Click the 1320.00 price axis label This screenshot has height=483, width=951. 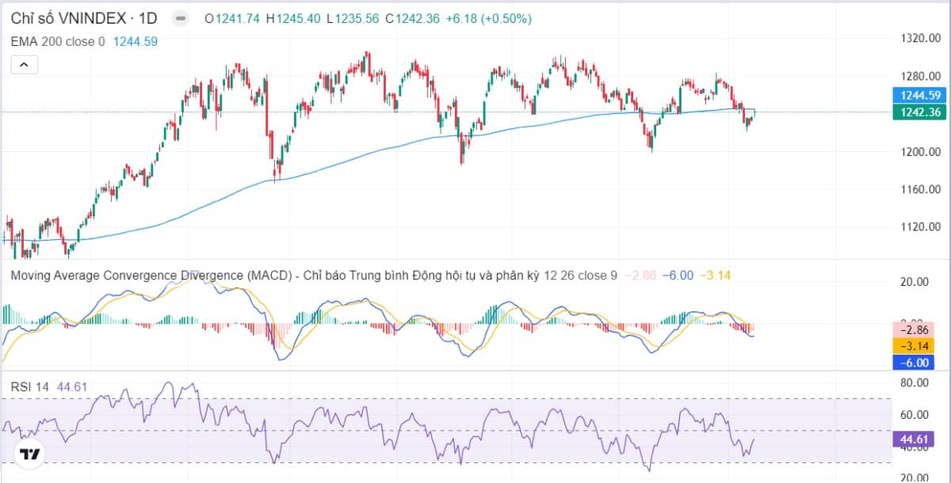point(920,38)
